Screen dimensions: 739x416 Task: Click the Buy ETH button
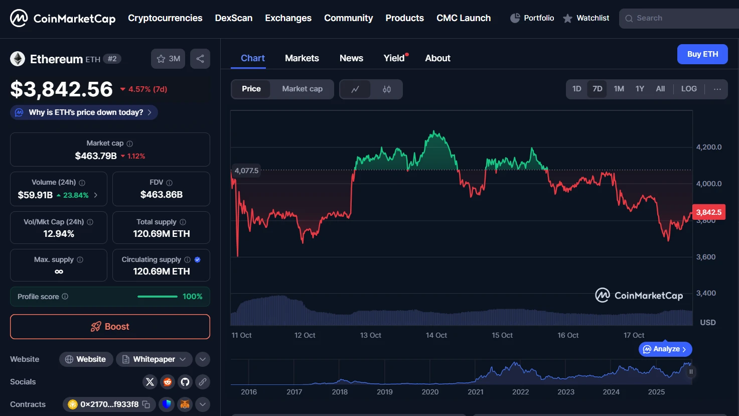702,54
